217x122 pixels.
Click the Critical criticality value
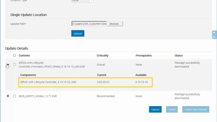click(101, 65)
